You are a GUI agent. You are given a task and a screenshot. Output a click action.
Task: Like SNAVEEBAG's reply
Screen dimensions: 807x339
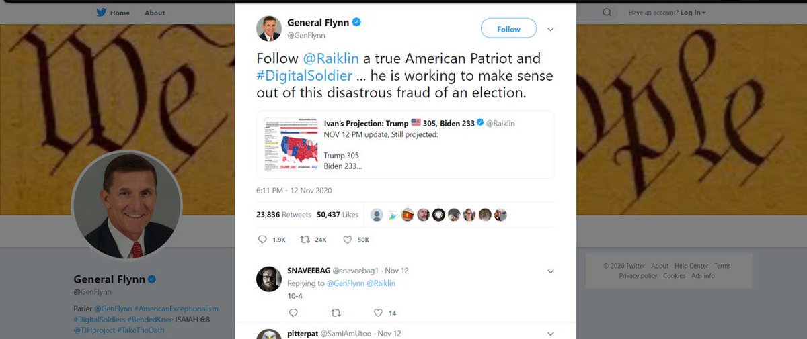coord(378,313)
